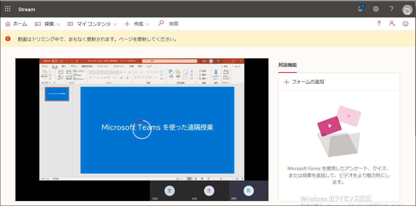Screen dimensions: 416x206
Task: Open the settings gear menu
Action: click(376, 9)
